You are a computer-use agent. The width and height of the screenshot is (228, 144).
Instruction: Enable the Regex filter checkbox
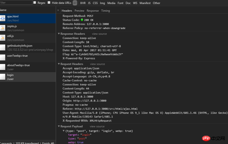pos(35,3)
